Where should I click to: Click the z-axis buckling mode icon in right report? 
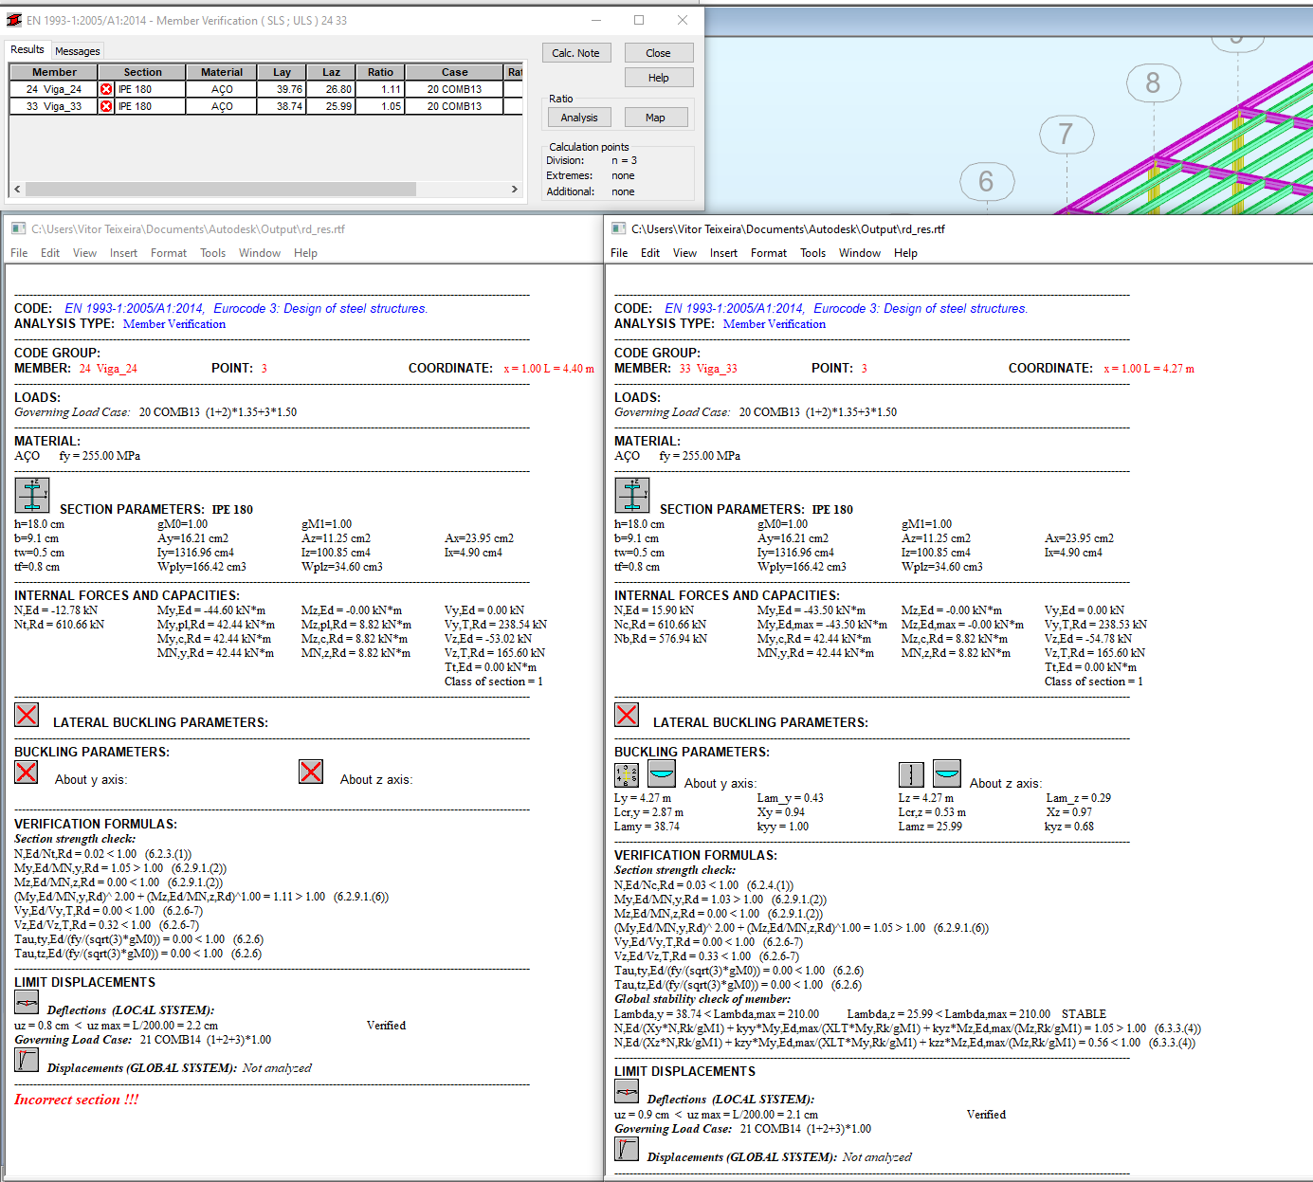point(911,773)
